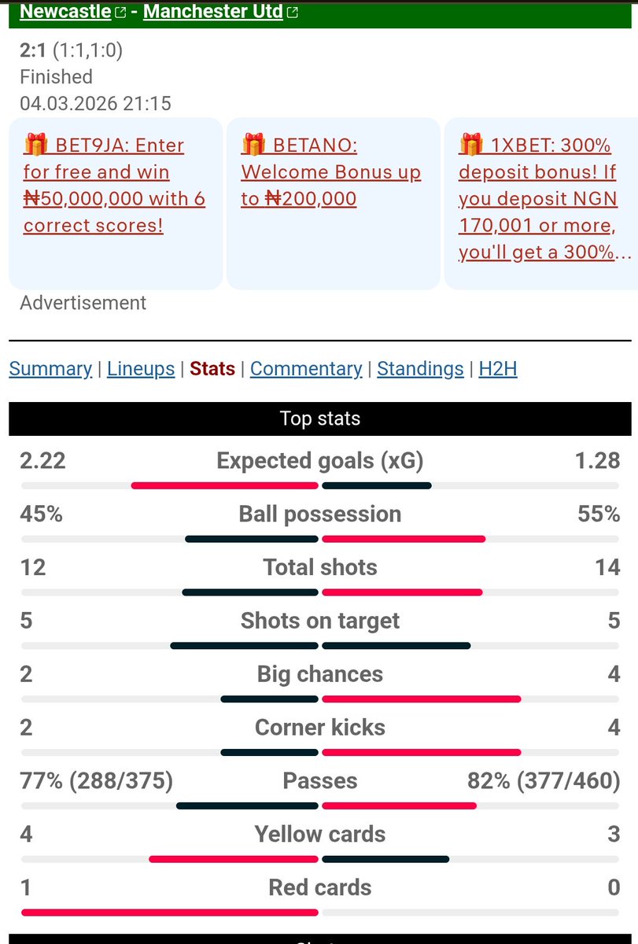Open BET9JA ₦50,000,000 free entry offer
The image size is (638, 944).
(x=114, y=185)
